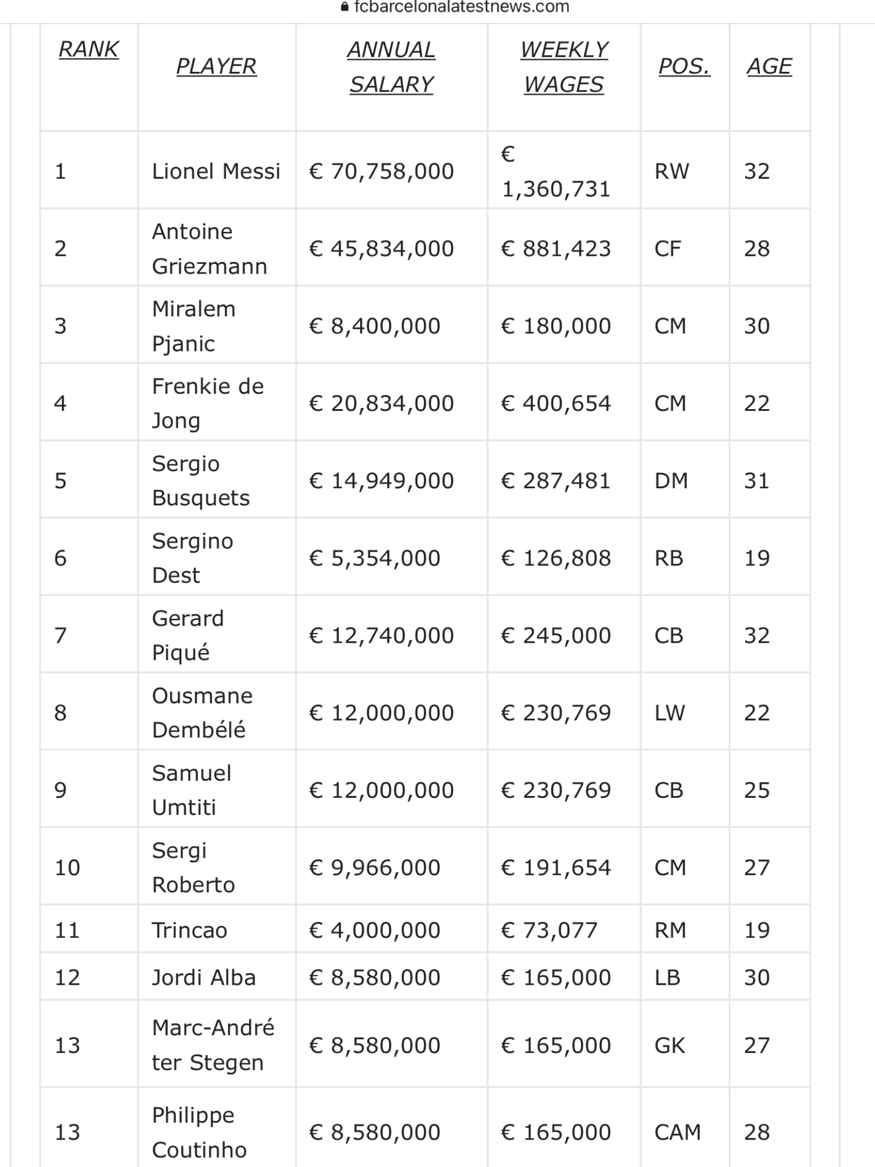
Task: Tap Antoine Griezmann name cell
Action: point(216,248)
